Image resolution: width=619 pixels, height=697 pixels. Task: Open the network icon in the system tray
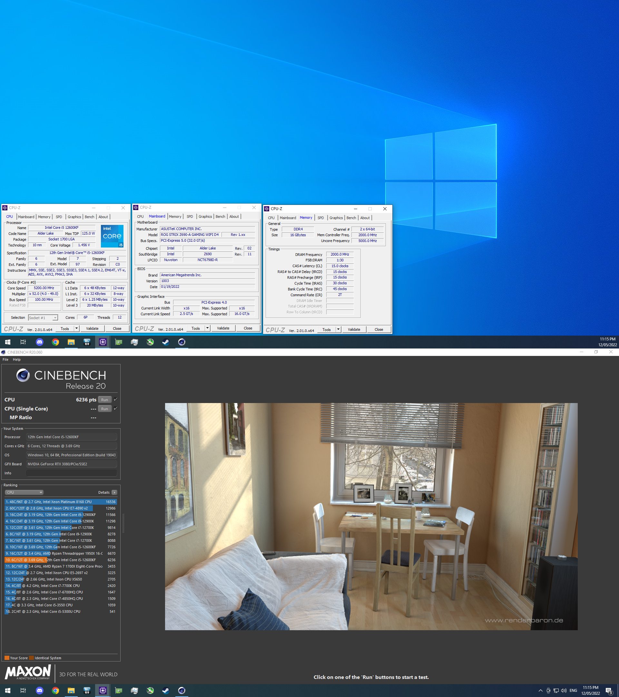coord(556,691)
